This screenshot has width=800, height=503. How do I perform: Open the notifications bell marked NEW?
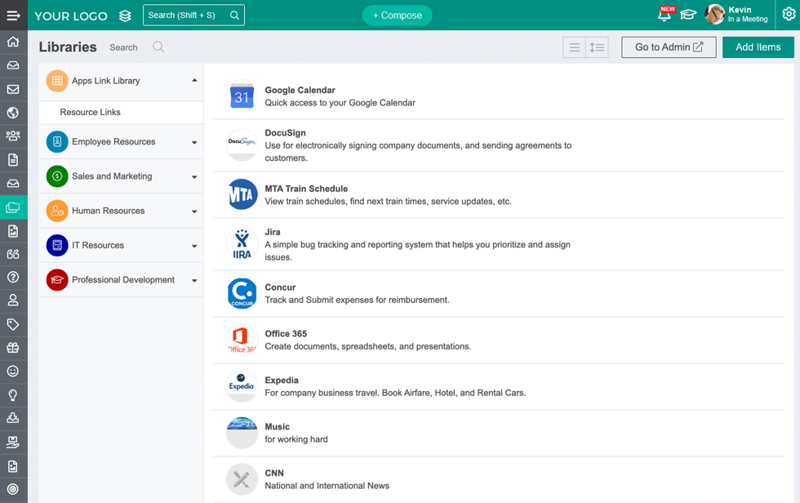tap(664, 14)
